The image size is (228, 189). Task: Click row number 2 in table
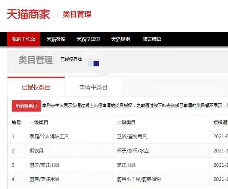coord(13,151)
